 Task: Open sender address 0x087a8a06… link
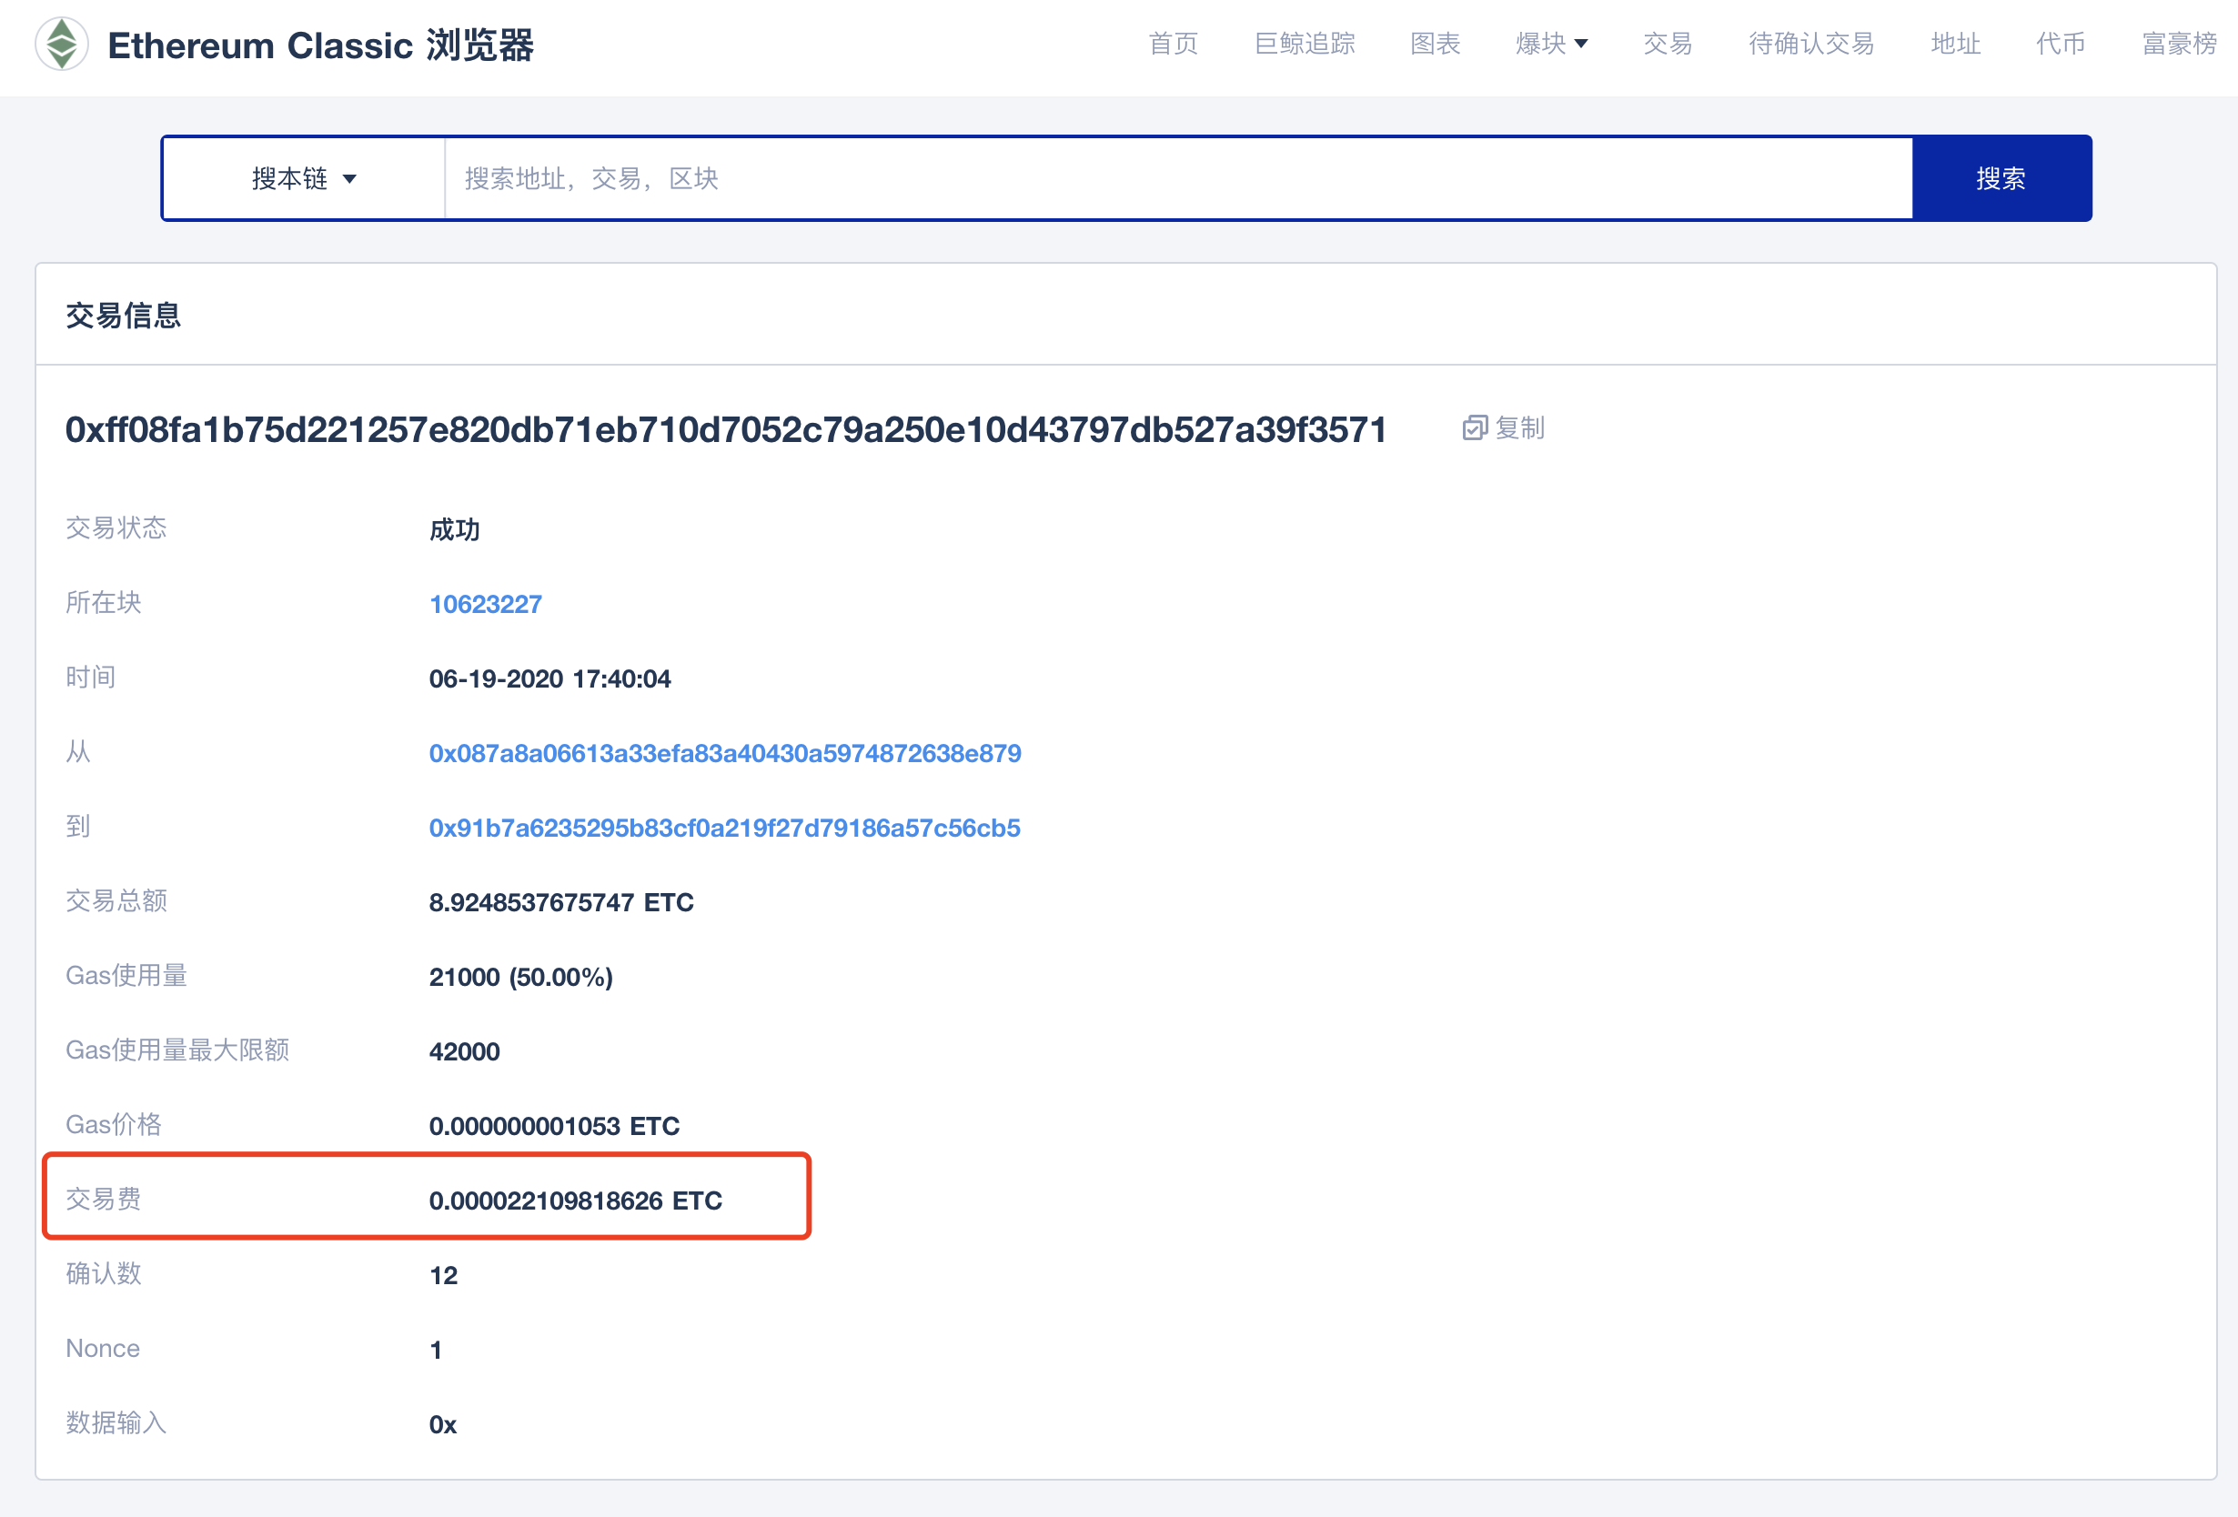[725, 754]
